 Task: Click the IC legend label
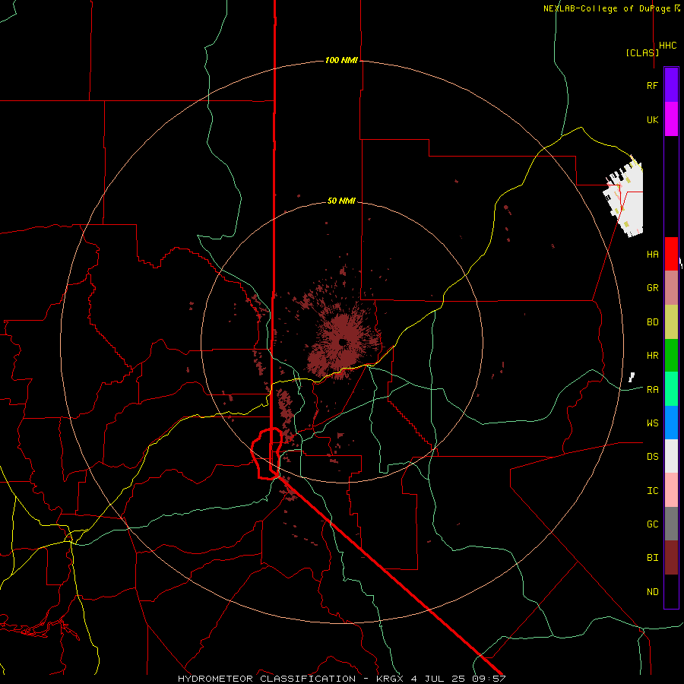coord(652,491)
